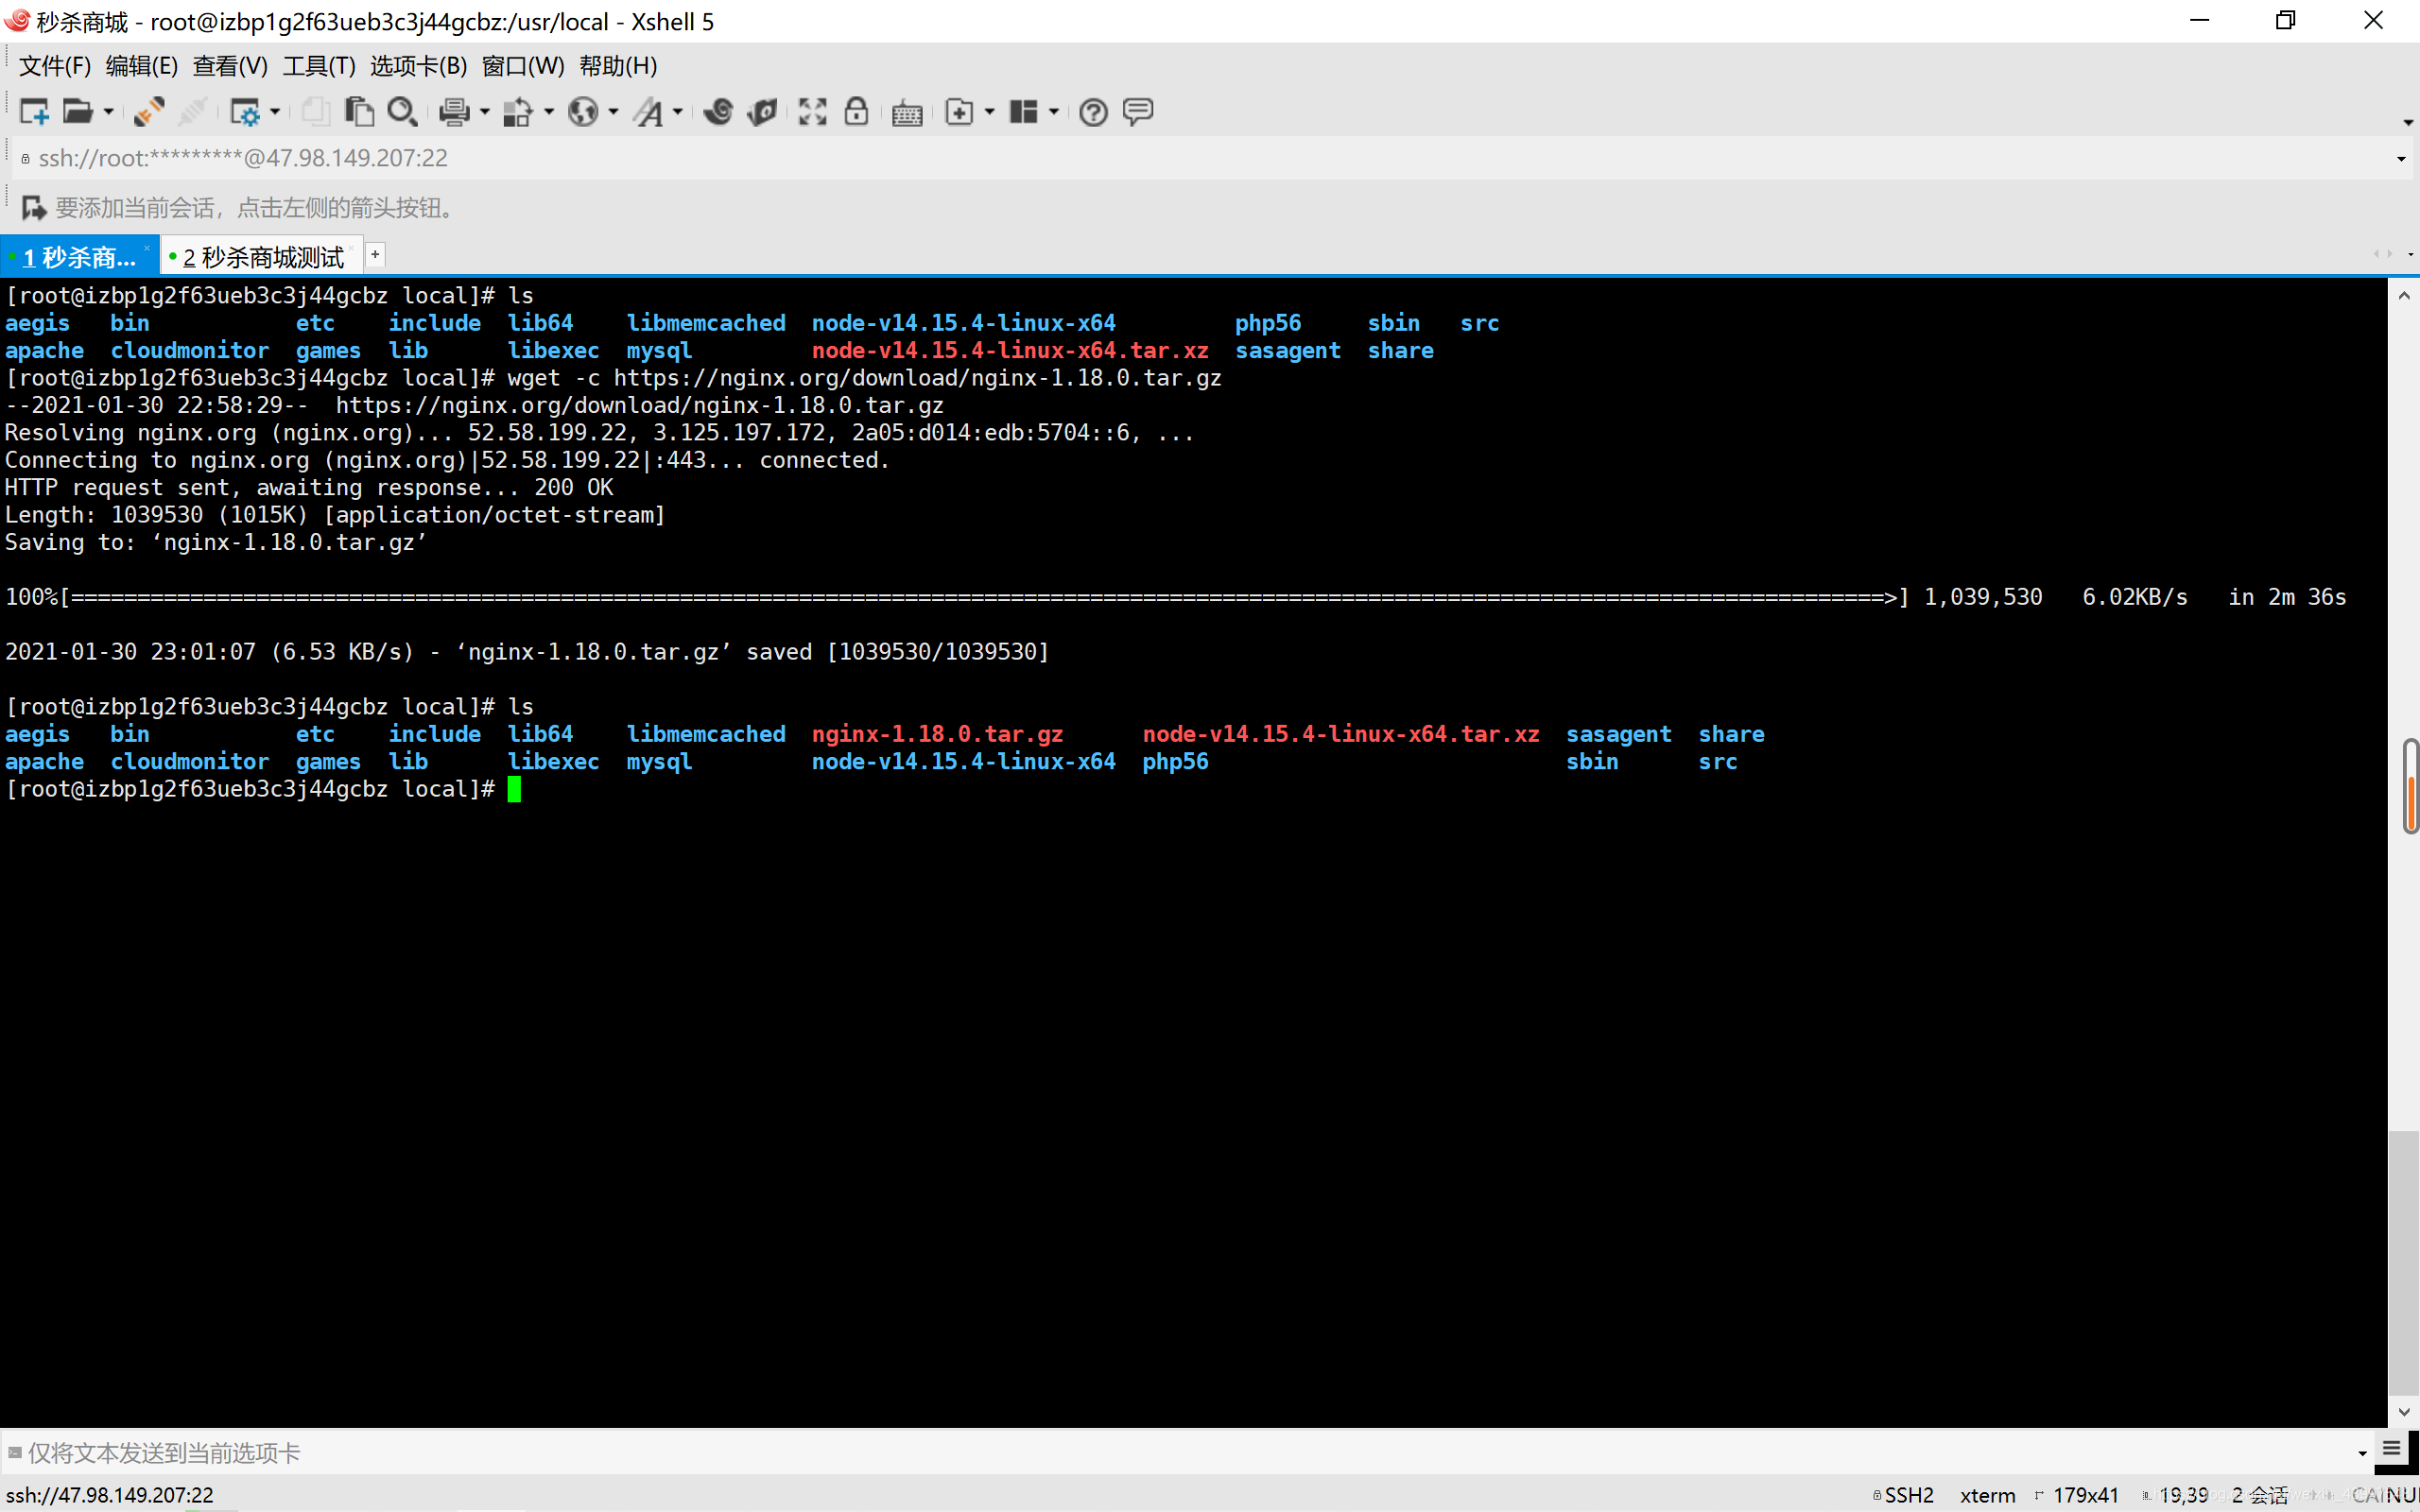Click the Lock screen padlock icon
The image size is (2420, 1512).
click(856, 112)
